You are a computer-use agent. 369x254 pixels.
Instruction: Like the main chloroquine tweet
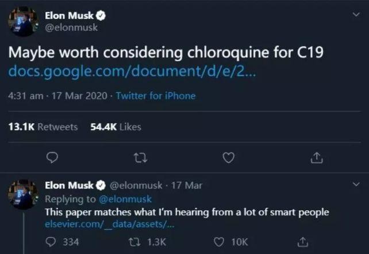(229, 158)
